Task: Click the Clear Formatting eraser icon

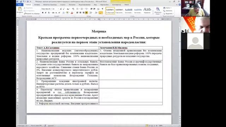Action: click(x=73, y=9)
